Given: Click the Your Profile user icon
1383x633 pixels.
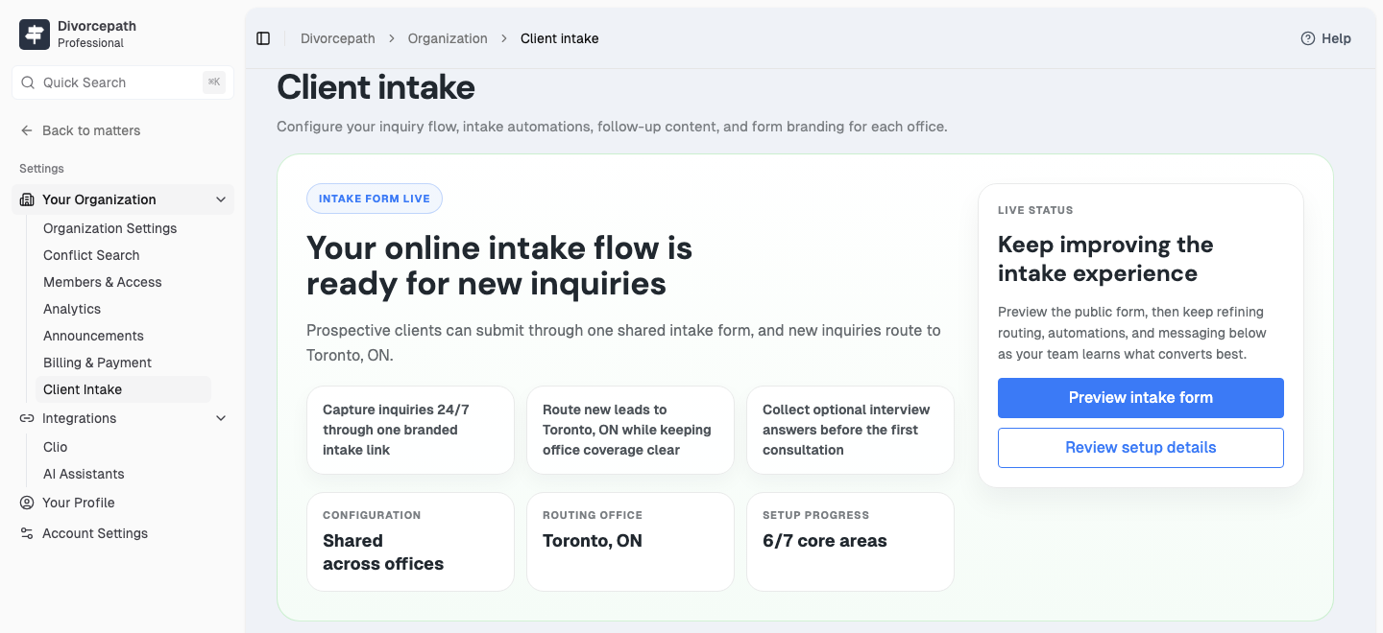Looking at the screenshot, I should pyautogui.click(x=27, y=503).
